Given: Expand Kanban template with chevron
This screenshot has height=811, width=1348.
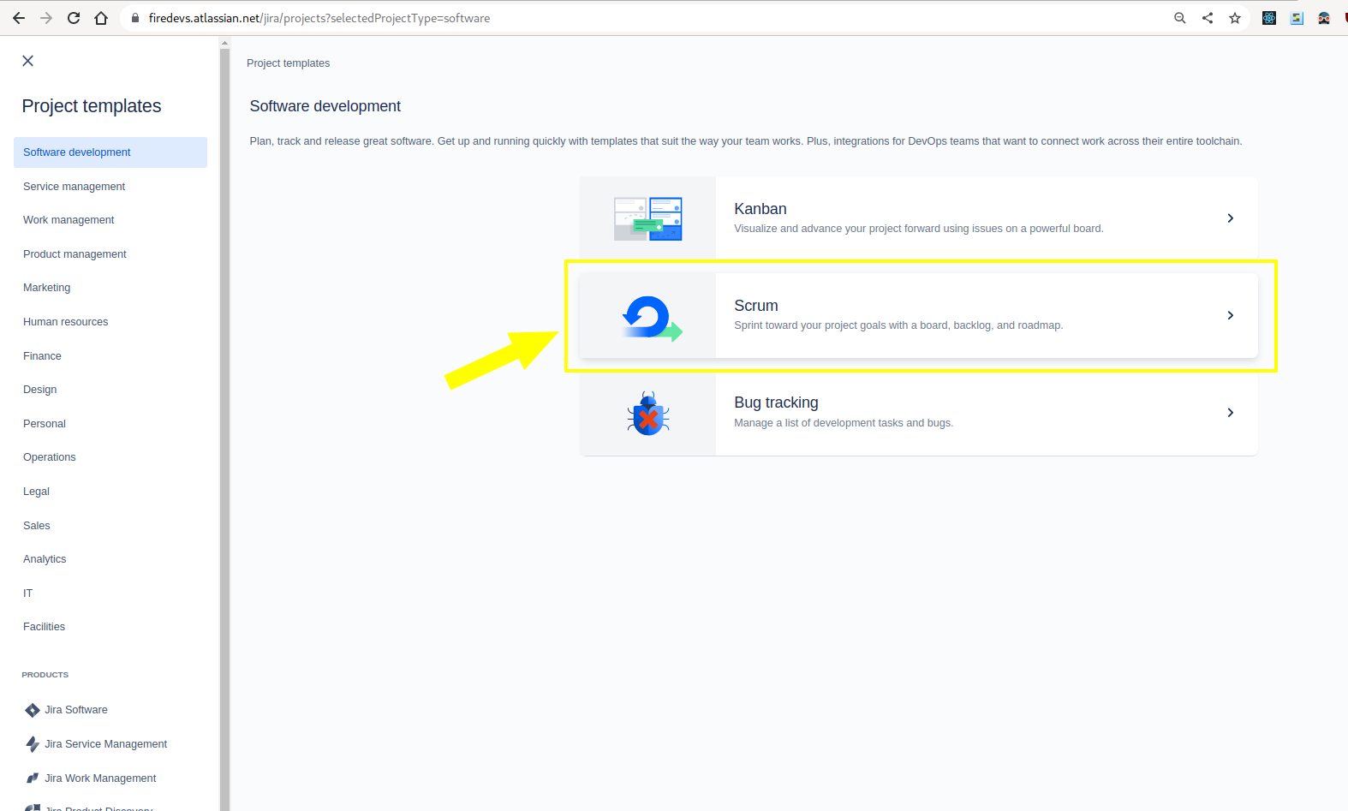Looking at the screenshot, I should click(x=1231, y=218).
